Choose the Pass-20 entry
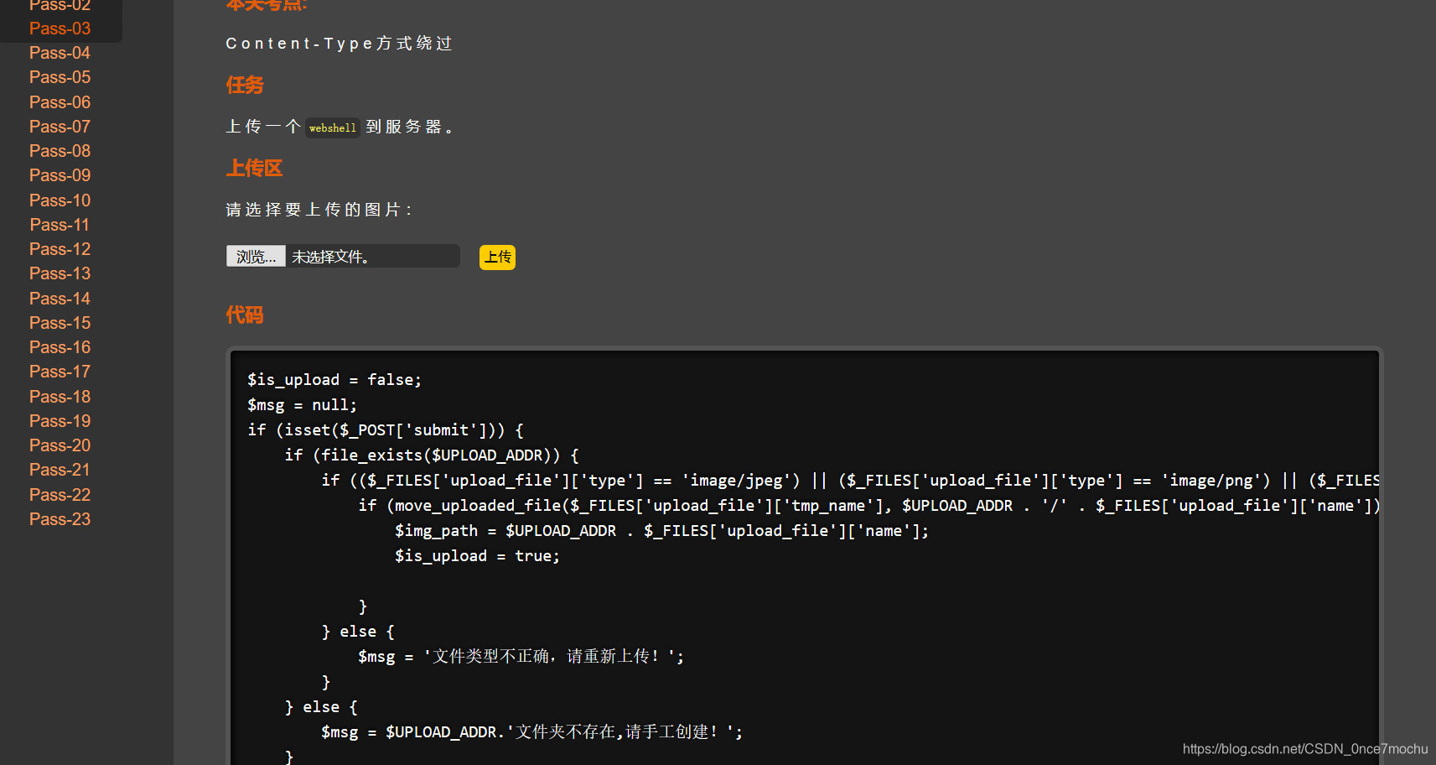This screenshot has height=765, width=1436. click(60, 445)
